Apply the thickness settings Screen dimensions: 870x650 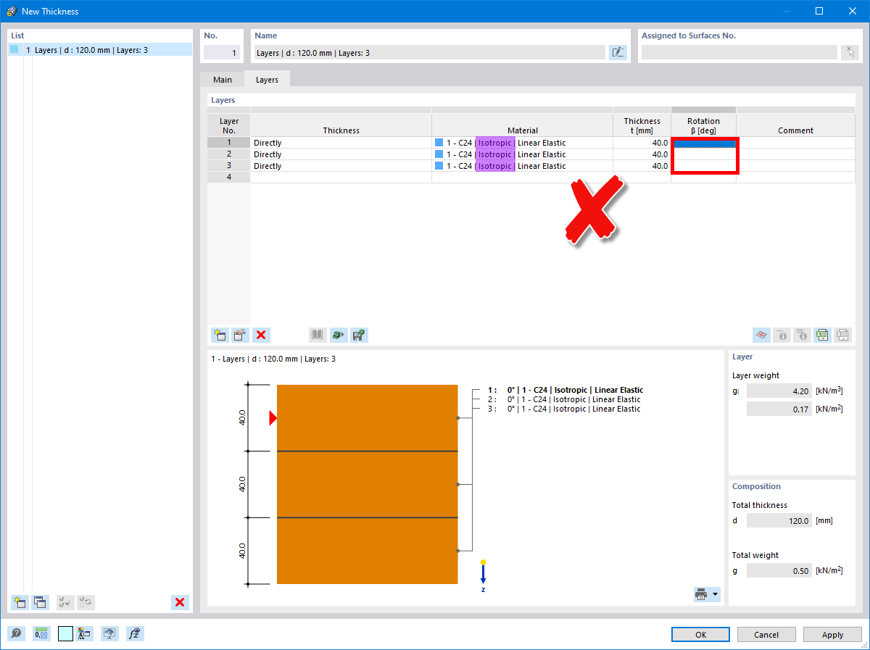coord(832,634)
